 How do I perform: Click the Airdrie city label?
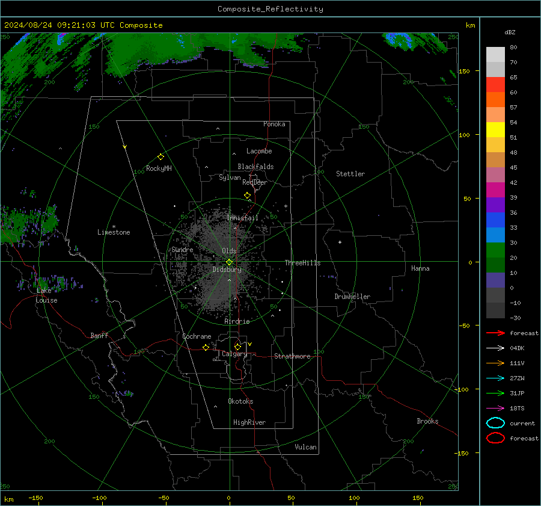[x=237, y=321]
